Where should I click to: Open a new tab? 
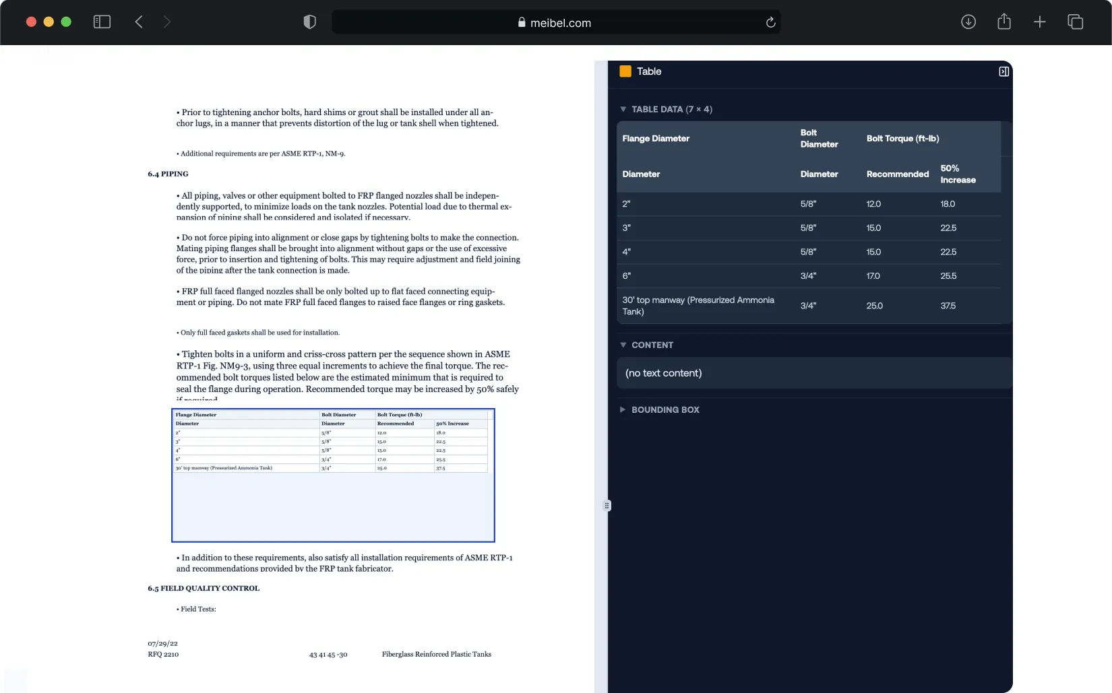point(1040,22)
